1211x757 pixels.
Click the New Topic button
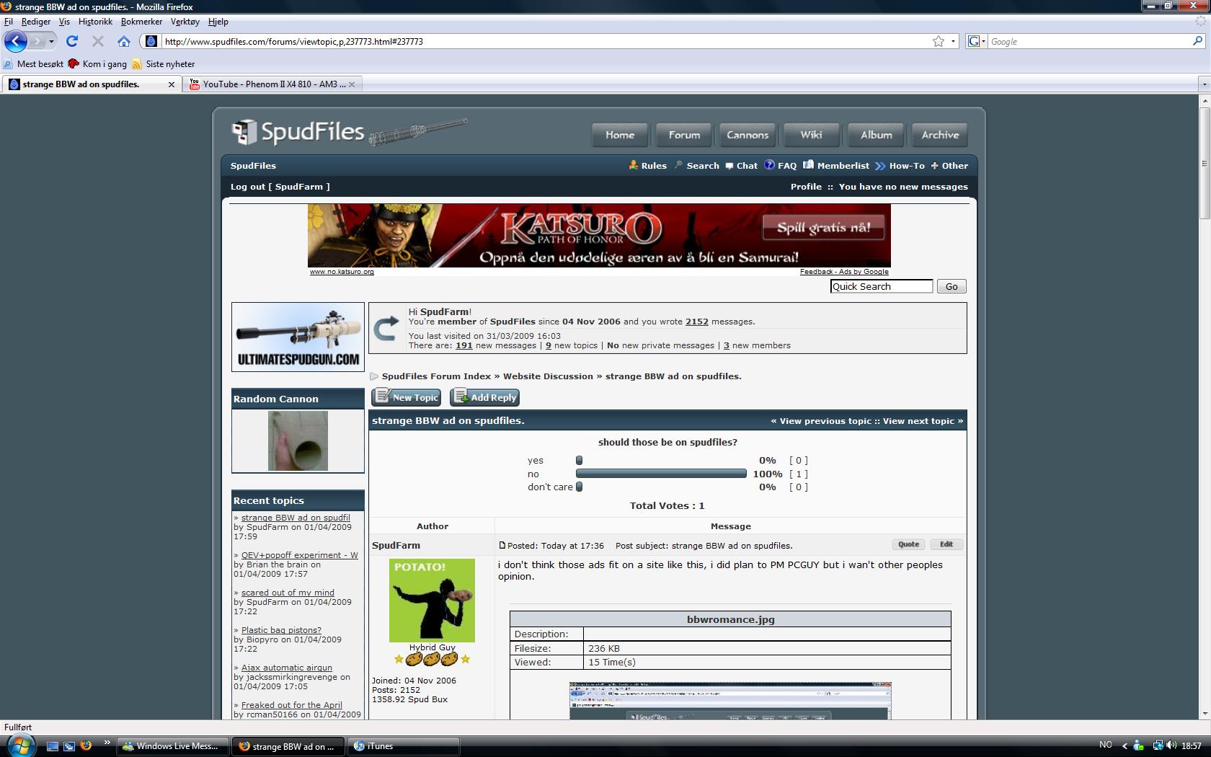[407, 397]
